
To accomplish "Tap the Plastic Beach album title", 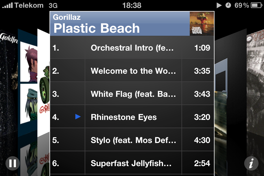I will 96,28.
